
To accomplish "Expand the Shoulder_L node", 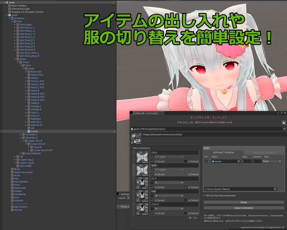I will click(x=20, y=135).
